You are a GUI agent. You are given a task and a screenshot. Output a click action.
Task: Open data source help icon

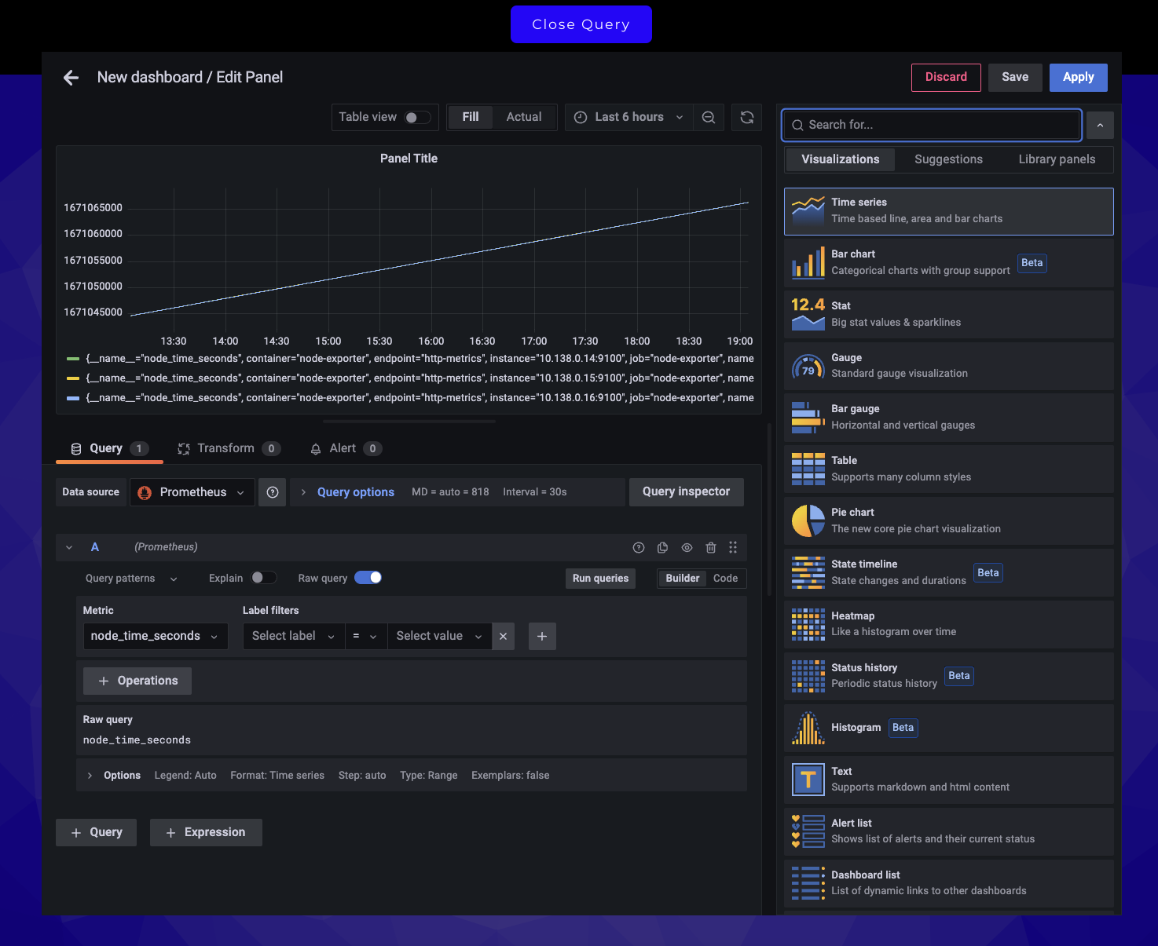click(273, 492)
